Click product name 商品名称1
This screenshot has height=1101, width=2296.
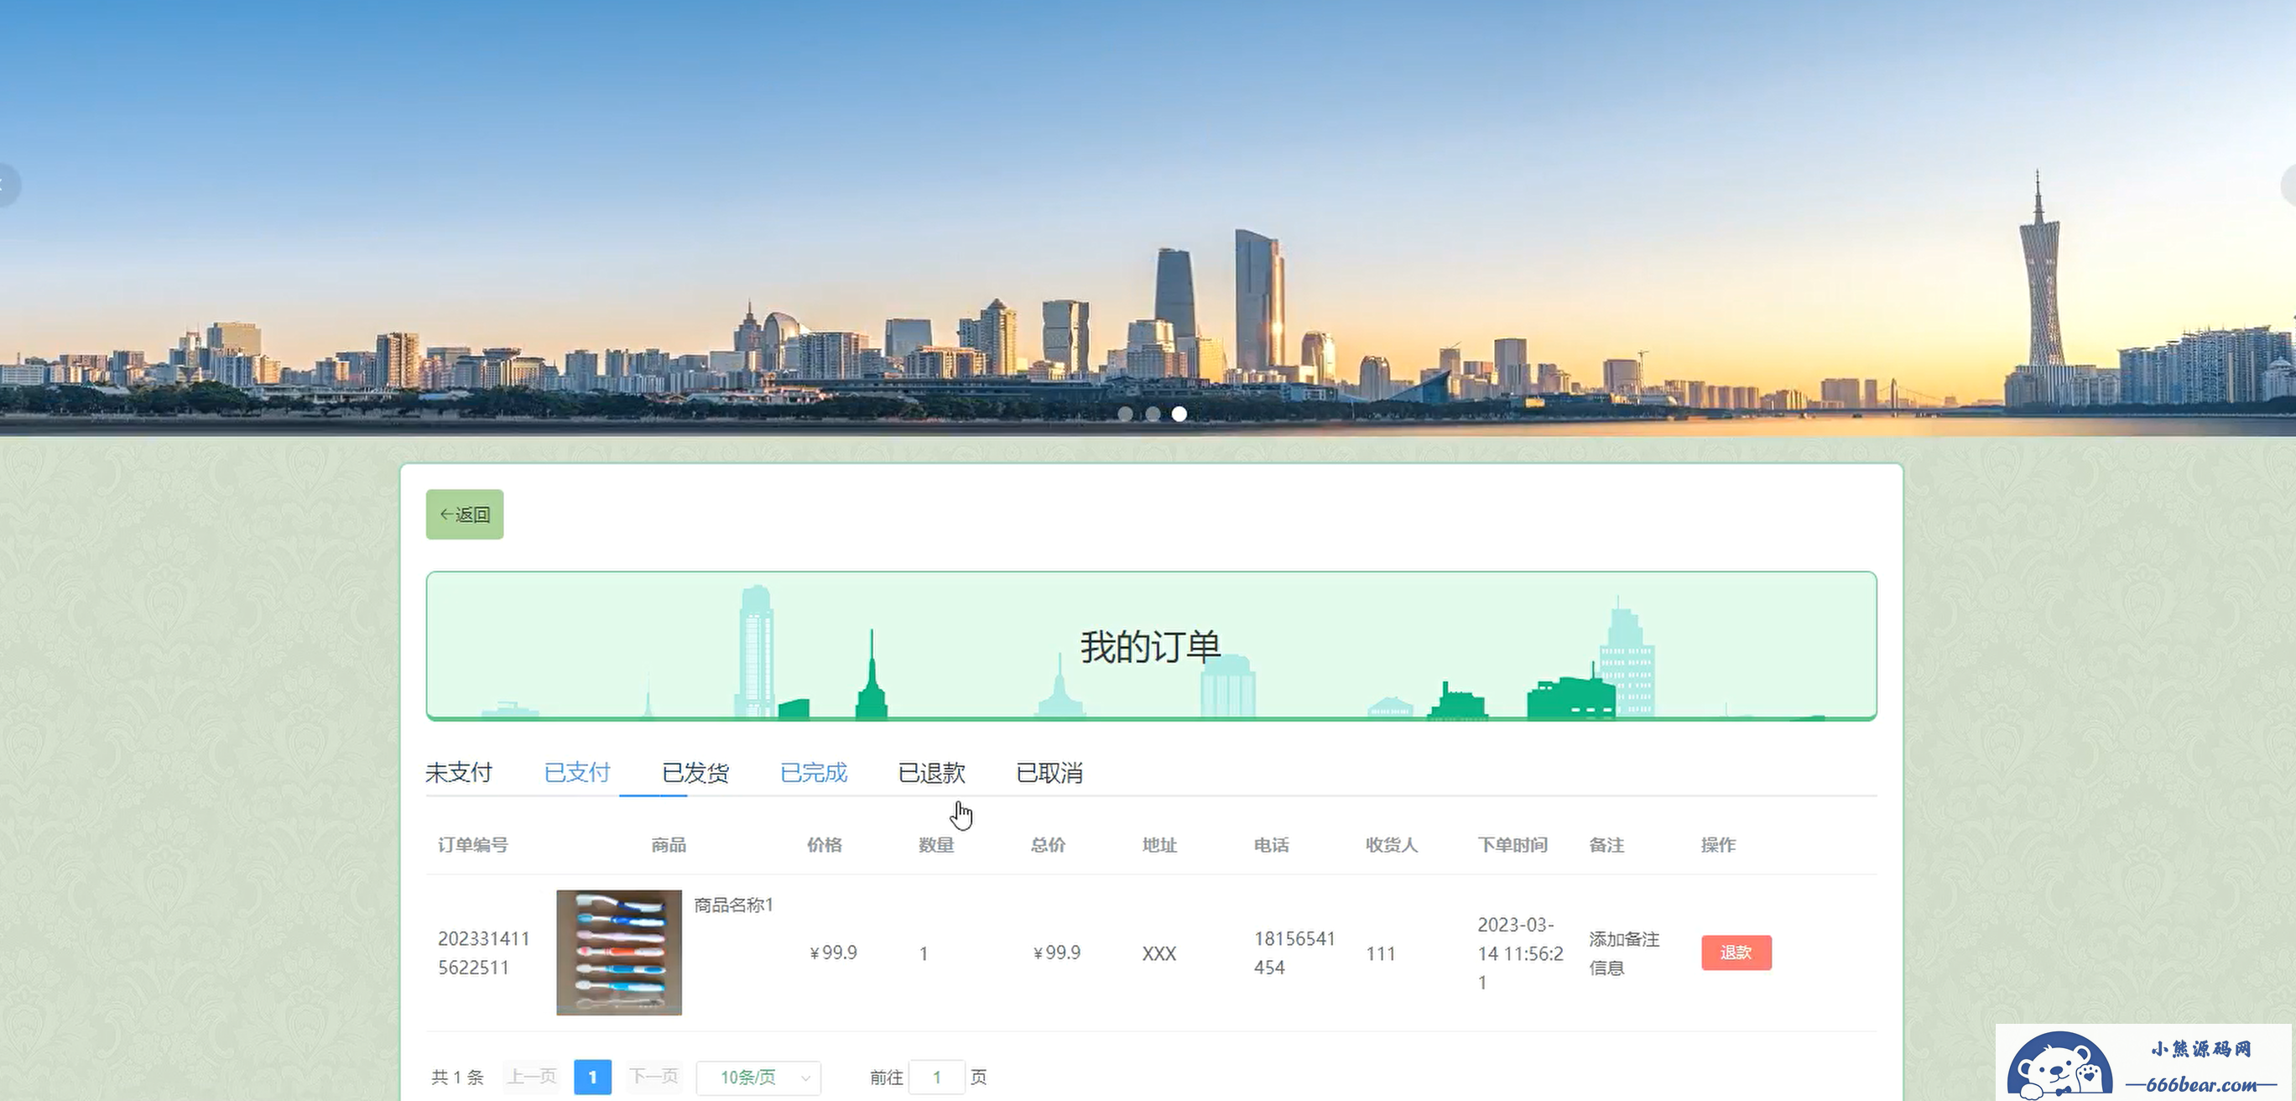coord(733,905)
